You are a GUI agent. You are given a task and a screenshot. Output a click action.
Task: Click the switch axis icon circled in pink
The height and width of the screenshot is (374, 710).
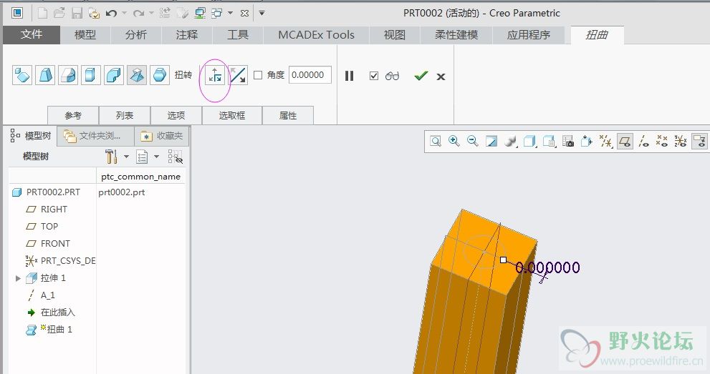tap(215, 75)
